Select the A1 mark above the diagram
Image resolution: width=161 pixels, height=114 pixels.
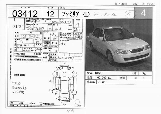[x=65, y=64]
